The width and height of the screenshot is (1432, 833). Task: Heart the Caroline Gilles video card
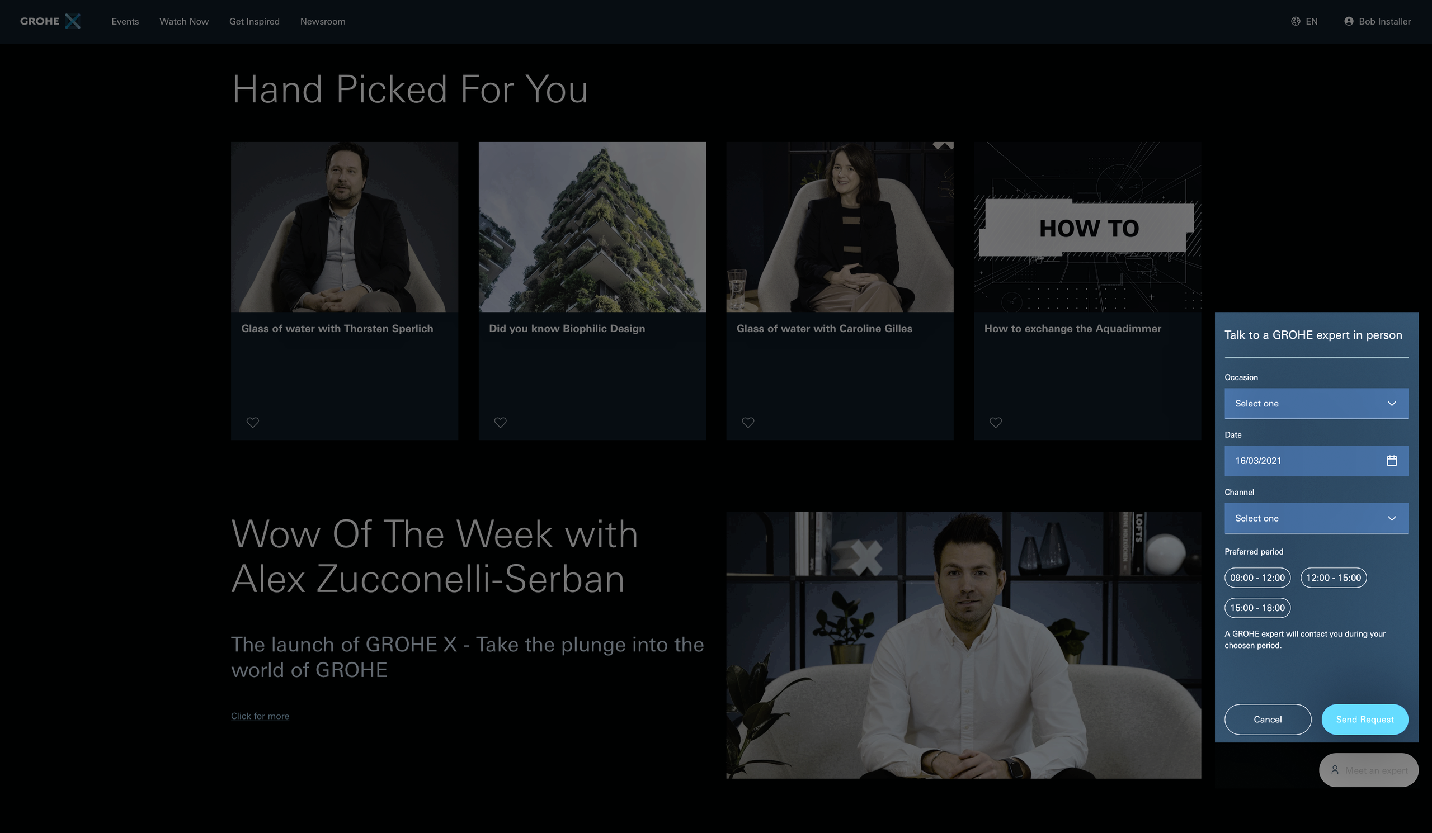point(748,423)
